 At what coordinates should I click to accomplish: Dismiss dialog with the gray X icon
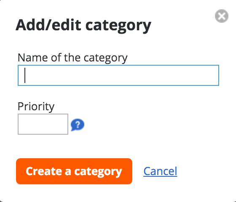[222, 16]
